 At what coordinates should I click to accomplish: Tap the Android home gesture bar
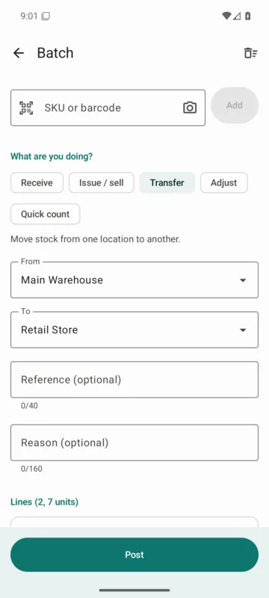coord(134,590)
